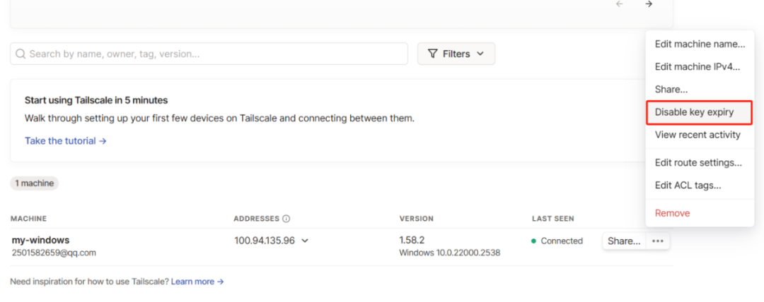764x302 pixels.
Task: Open the Take the tutorial link
Action: 66,141
